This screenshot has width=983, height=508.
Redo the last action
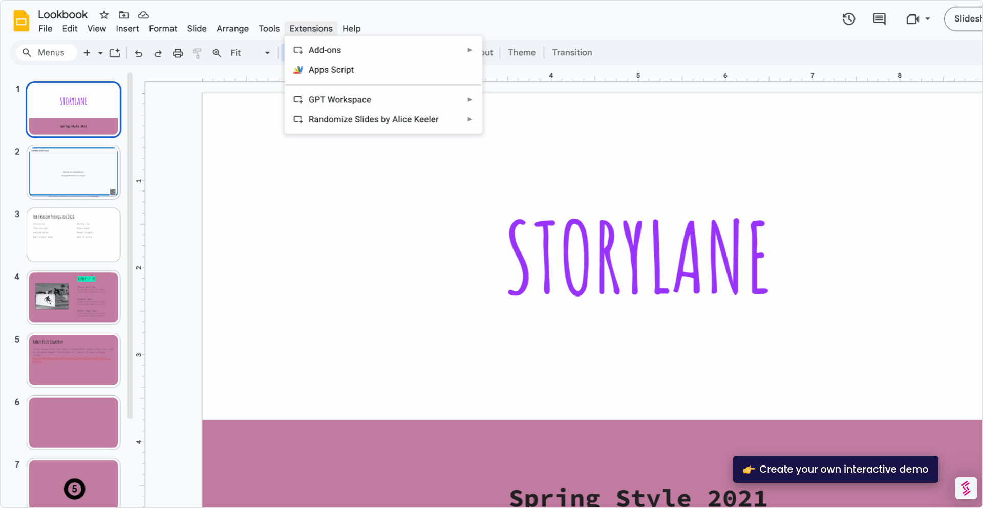[x=158, y=53]
